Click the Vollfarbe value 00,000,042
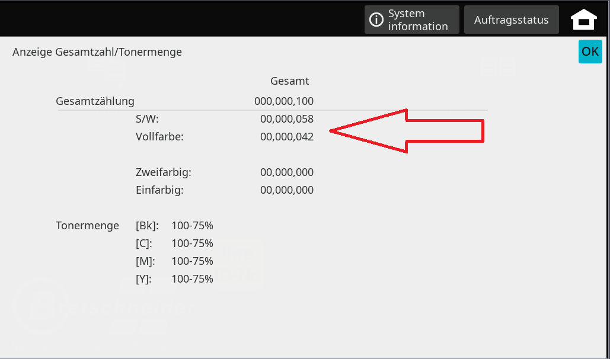The image size is (610, 359). (287, 137)
